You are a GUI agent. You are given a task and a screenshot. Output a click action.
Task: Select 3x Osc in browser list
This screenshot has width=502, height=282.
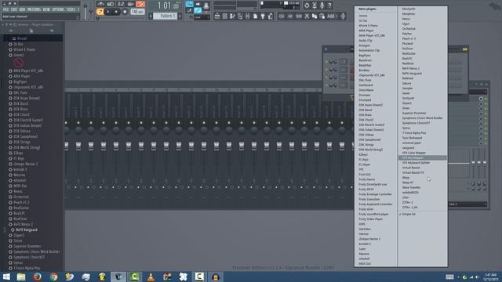click(18, 44)
